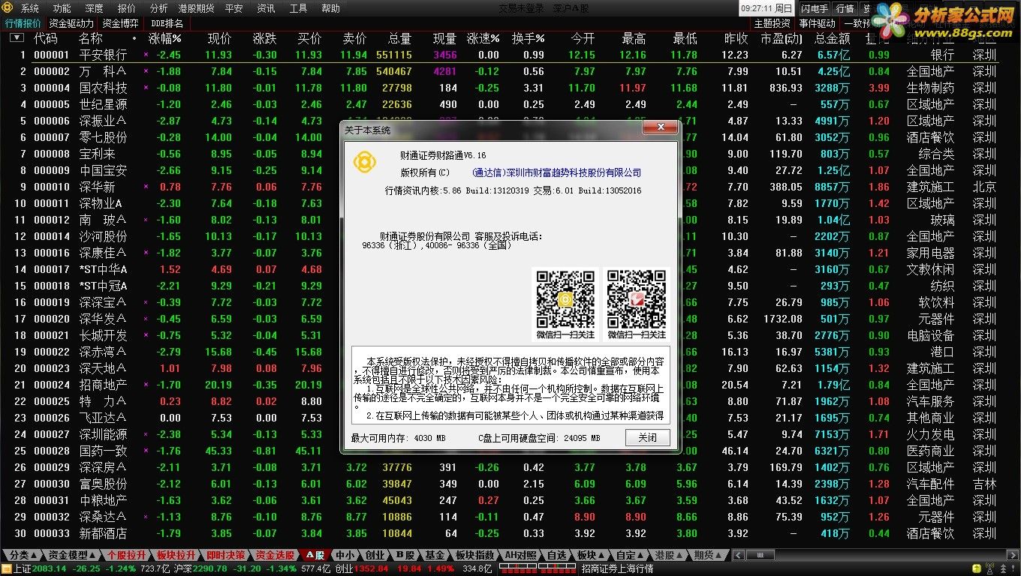This screenshot has height=576, width=1021.
Task: Select the 创业 bottom tab
Action: [375, 555]
